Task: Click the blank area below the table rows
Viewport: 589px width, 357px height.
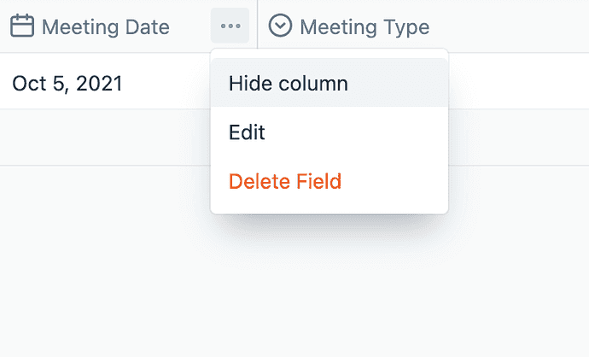Action: point(102,256)
